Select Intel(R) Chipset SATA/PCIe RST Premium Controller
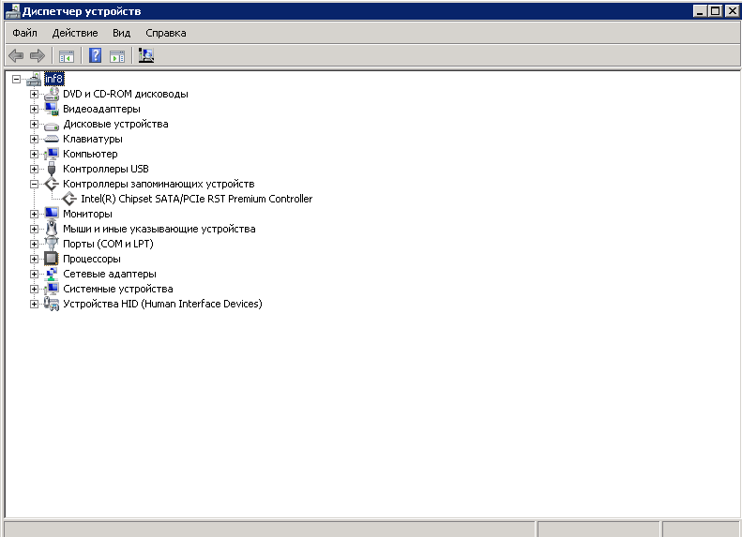Viewport: 742px width, 537px height. coord(196,199)
